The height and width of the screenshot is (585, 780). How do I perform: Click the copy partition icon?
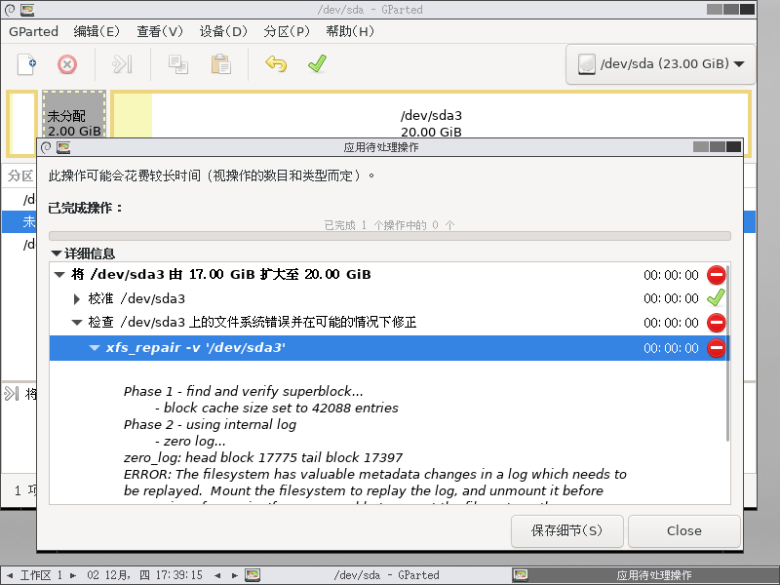pos(178,64)
